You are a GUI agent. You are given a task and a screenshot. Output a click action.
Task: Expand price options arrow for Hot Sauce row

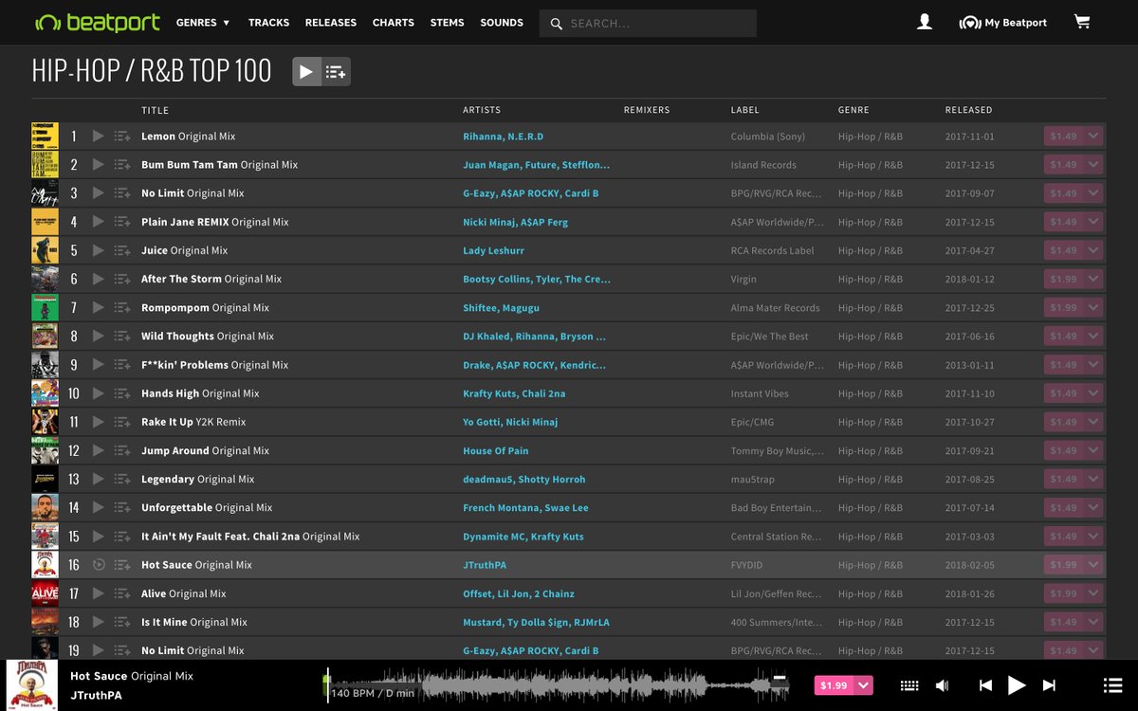coord(1093,565)
